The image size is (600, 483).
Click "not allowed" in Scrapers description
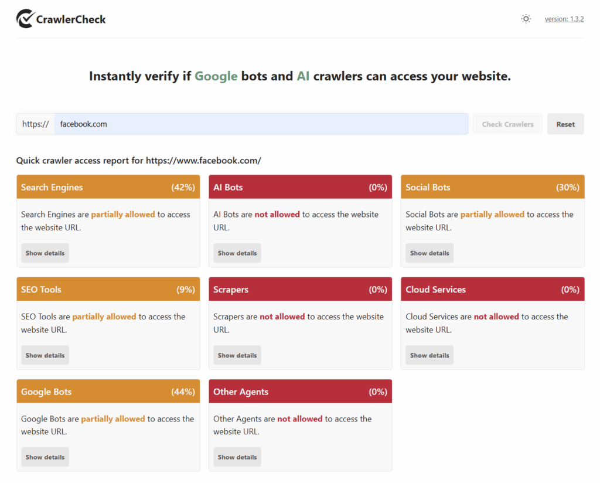pos(282,317)
